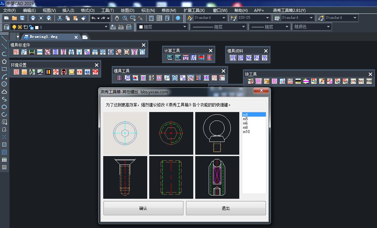Click the spring icon in 模具标准件 toolbar
Viewport: 377px width, 228px height.
[55, 52]
